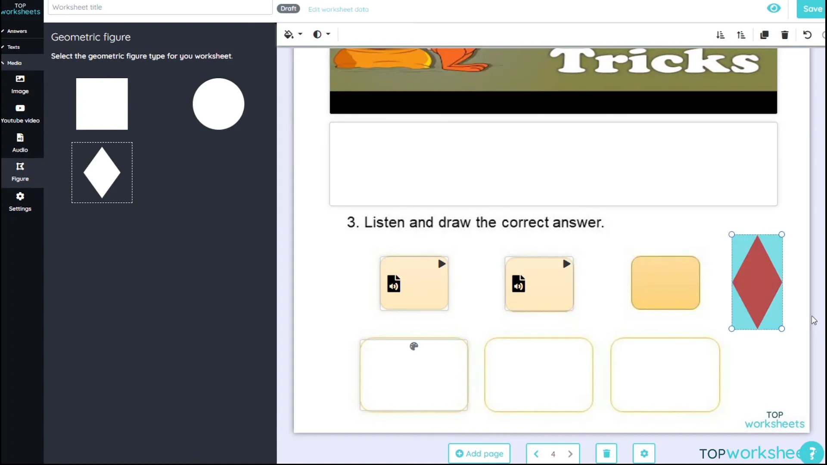
Task: Select the circle geometric figure type
Action: click(218, 103)
